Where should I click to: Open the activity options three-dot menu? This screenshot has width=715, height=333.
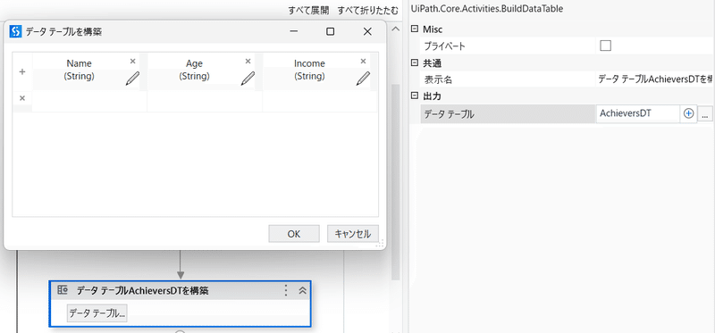(x=286, y=290)
